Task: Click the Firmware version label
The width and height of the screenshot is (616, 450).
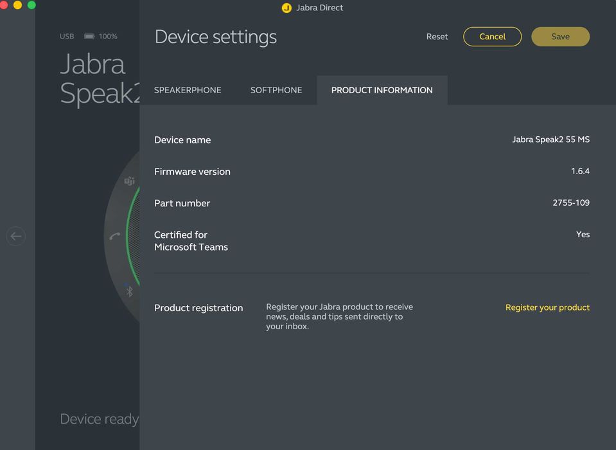Action: (192, 172)
